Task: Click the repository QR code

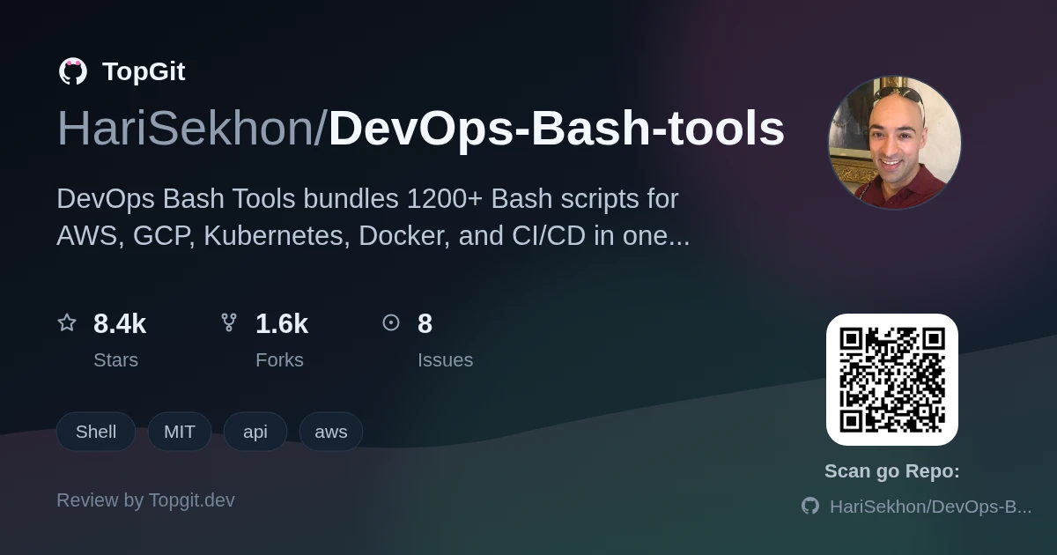Action: click(x=892, y=380)
